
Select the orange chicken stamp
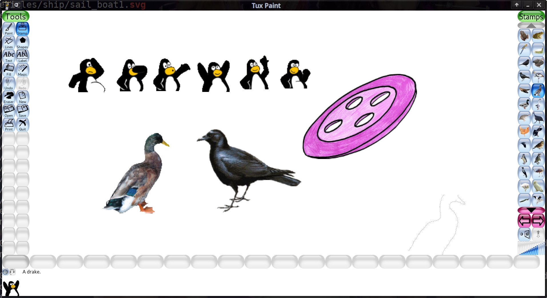point(524,132)
